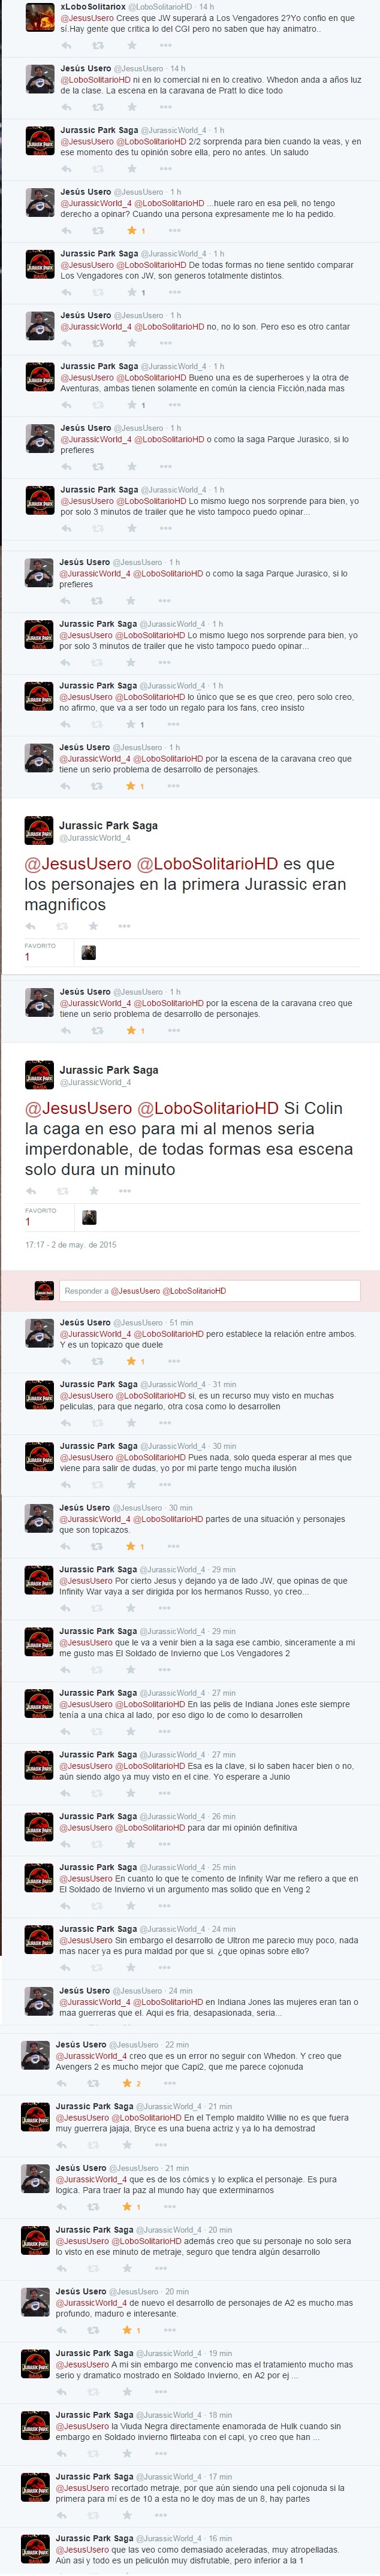Retweet the 'huele raro en esa peli' tweet

click(x=98, y=231)
